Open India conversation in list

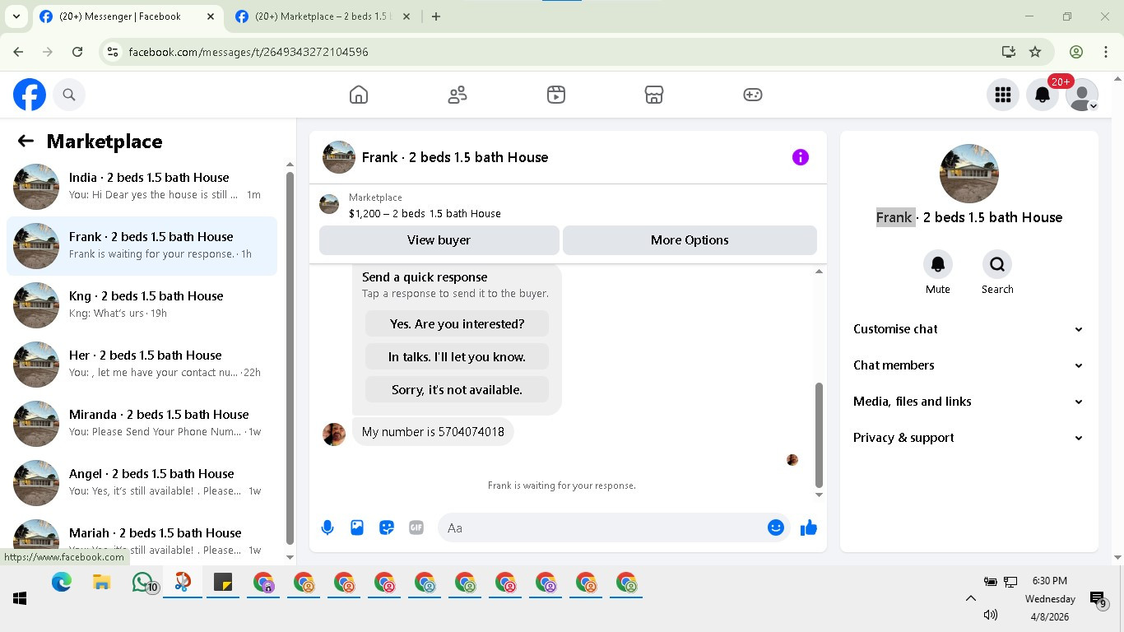coord(142,187)
